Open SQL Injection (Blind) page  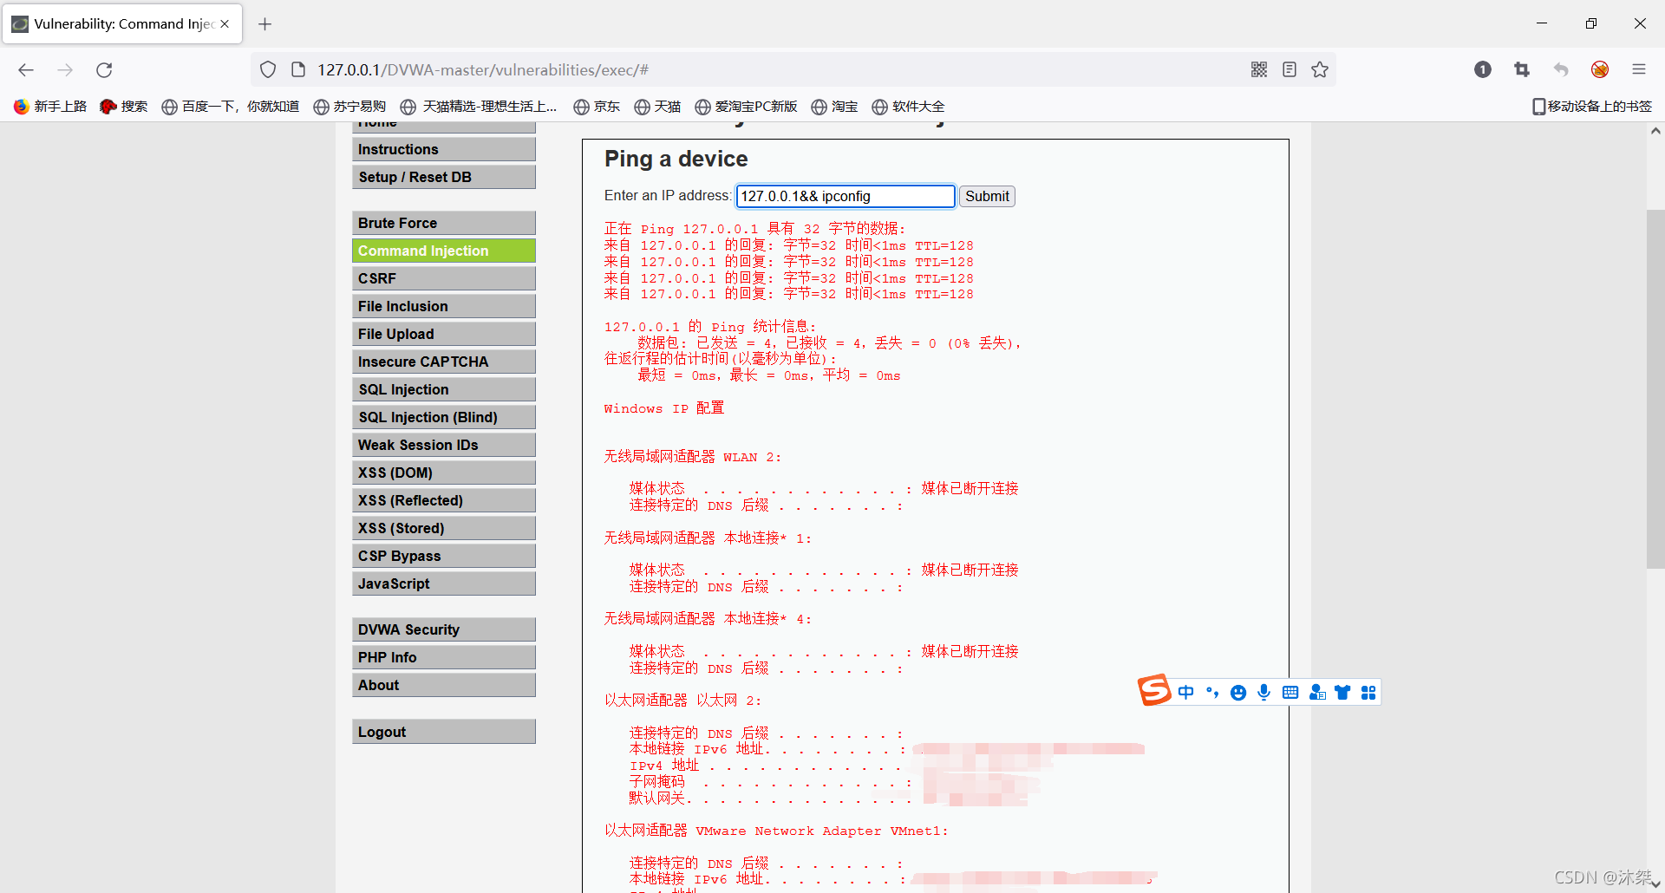tap(444, 417)
